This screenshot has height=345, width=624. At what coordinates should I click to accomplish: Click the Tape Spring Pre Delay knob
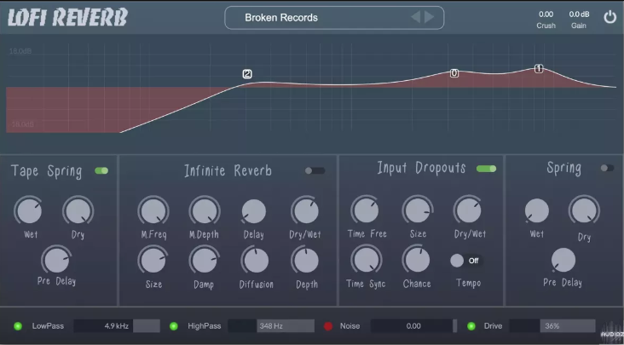pos(56,261)
